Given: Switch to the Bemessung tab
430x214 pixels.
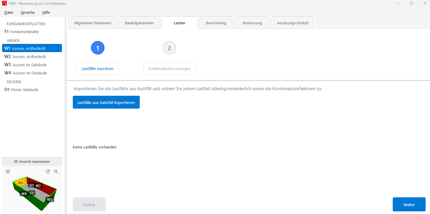Looking at the screenshot, I should click(252, 23).
